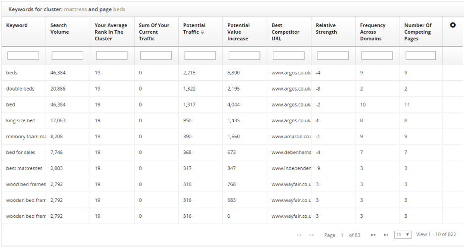Image resolution: width=464 pixels, height=247 pixels.
Task: Click the Number Of Competing Pages filter
Action: click(x=420, y=55)
